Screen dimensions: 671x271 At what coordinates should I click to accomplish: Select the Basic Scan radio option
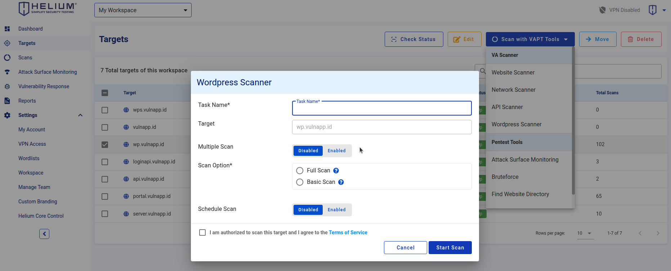pos(300,182)
